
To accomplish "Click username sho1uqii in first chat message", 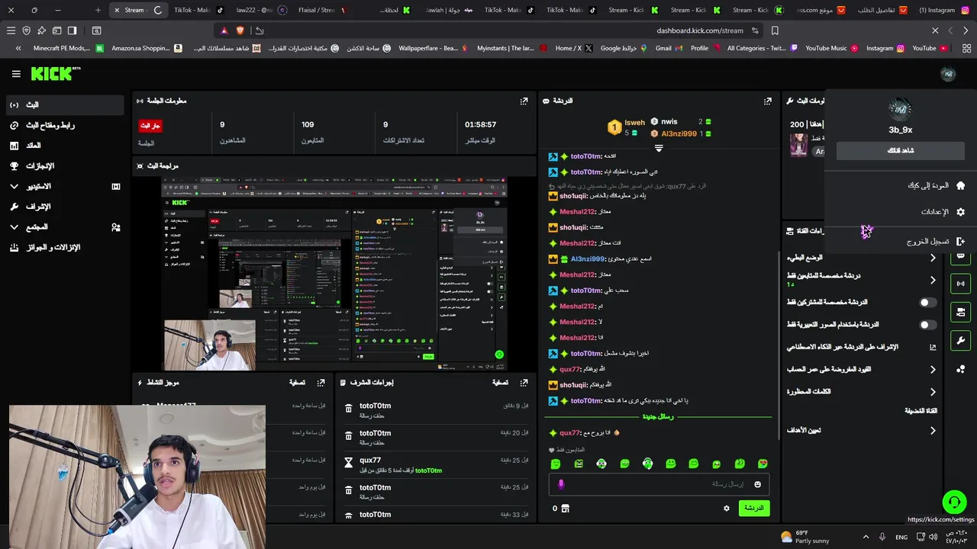I will tap(573, 196).
